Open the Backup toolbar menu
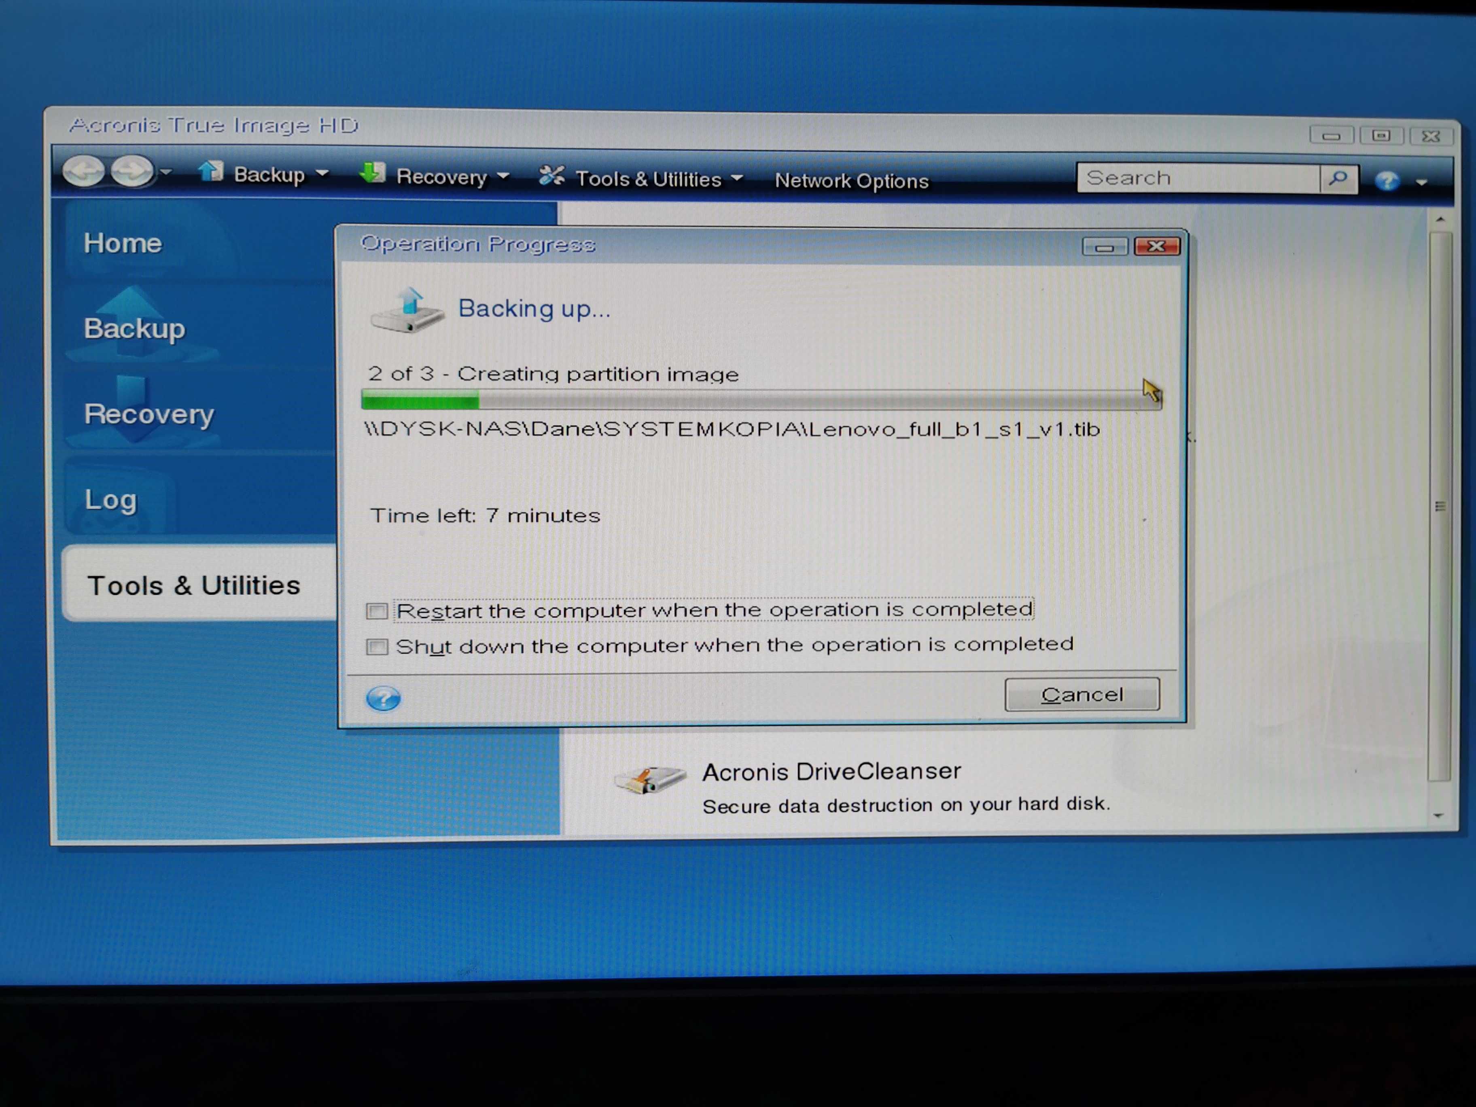Screen dimensions: 1476x1107 (x=269, y=174)
